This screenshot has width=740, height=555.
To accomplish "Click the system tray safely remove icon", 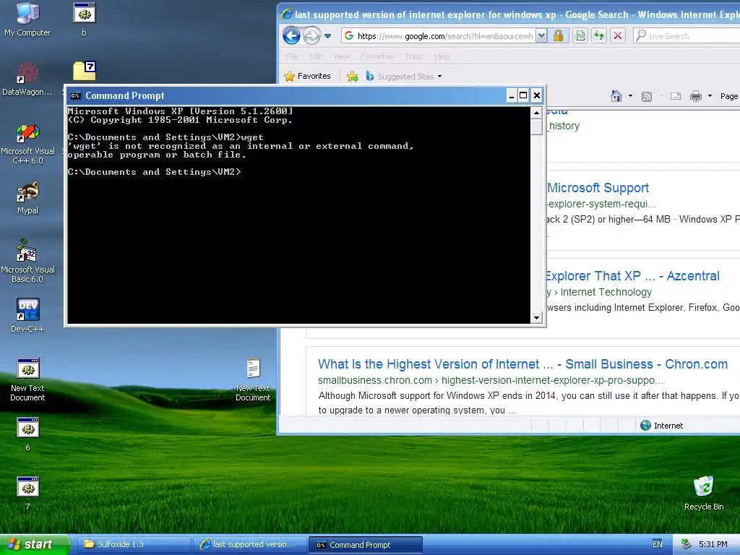I will tap(687, 545).
